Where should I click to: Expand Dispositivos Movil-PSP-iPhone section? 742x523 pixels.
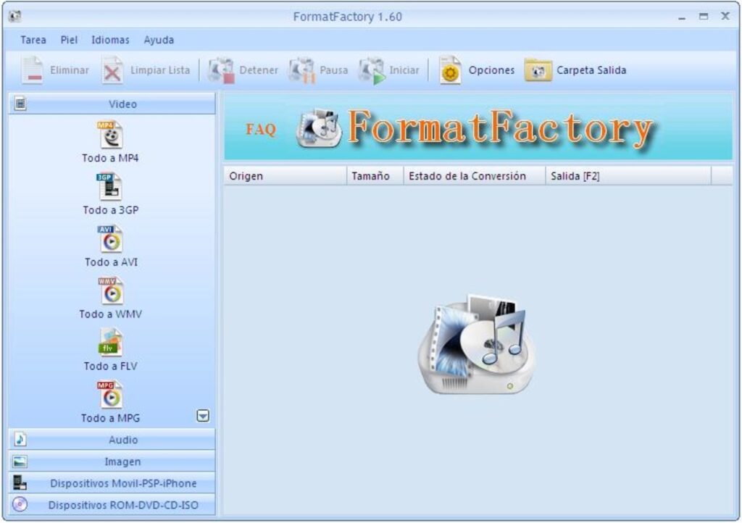(x=112, y=483)
